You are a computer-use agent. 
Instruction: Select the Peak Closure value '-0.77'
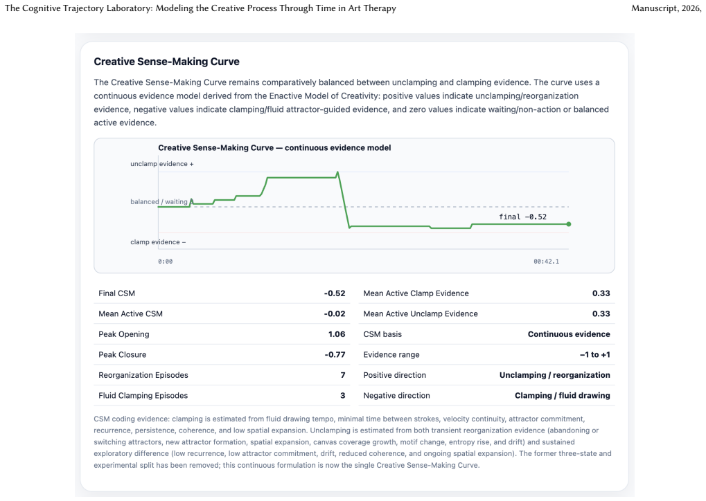335,354
